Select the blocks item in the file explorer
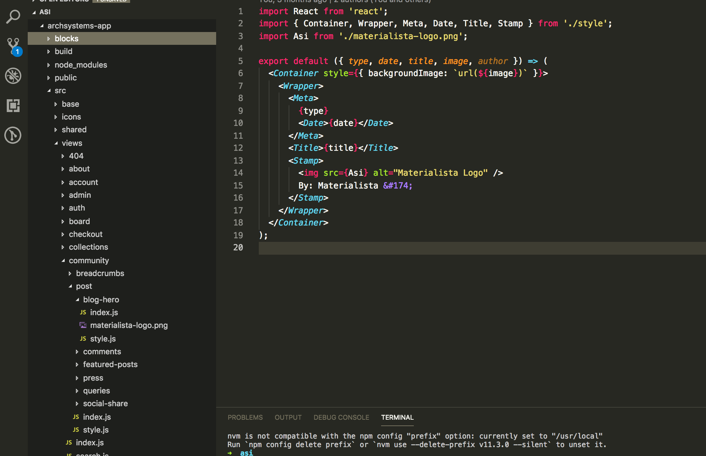The image size is (706, 456). (67, 38)
